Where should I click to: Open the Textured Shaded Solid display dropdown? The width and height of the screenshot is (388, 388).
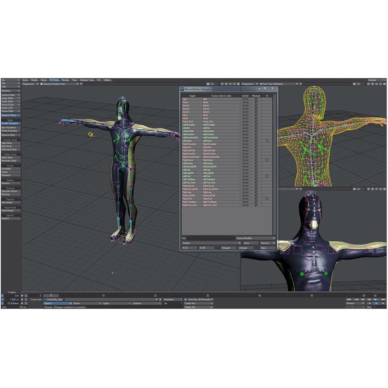tap(77, 84)
